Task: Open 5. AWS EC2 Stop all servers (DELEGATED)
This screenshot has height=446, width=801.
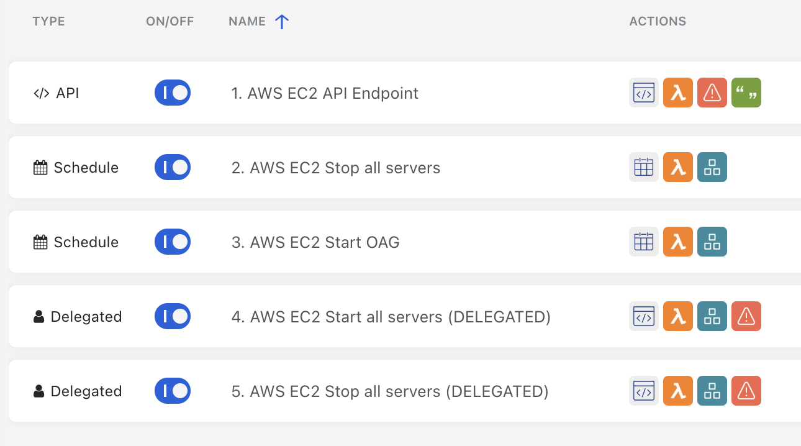Action: (389, 392)
